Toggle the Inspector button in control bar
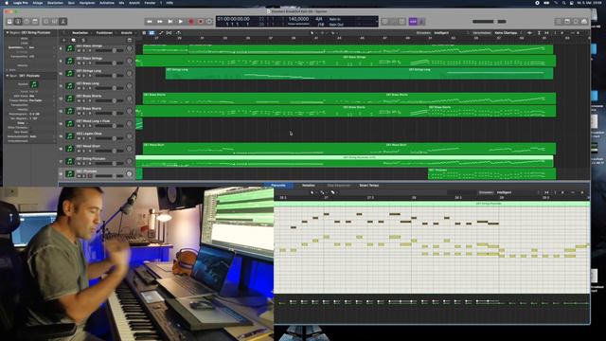Image resolution: width=606 pixels, height=341 pixels. [18, 22]
